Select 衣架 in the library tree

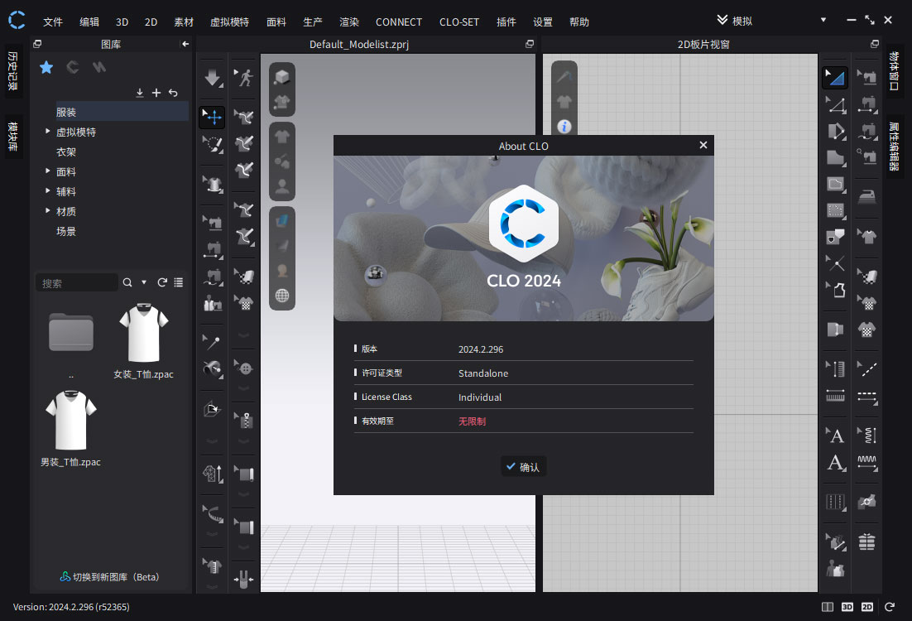pyautogui.click(x=65, y=152)
